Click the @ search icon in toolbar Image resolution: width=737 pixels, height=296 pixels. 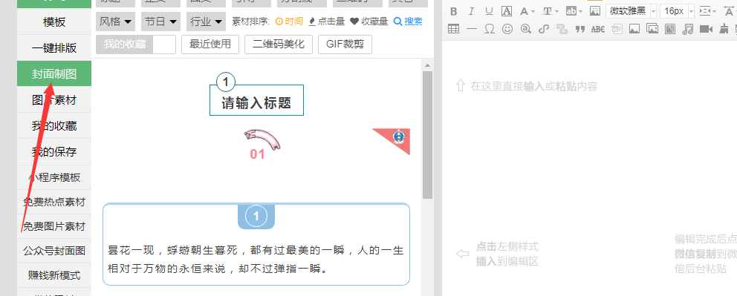pyautogui.click(x=525, y=29)
